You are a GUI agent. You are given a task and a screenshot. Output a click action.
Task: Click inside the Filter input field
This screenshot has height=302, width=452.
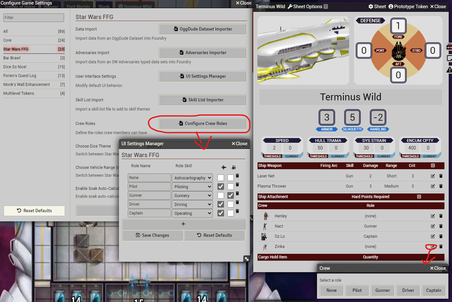click(x=33, y=17)
